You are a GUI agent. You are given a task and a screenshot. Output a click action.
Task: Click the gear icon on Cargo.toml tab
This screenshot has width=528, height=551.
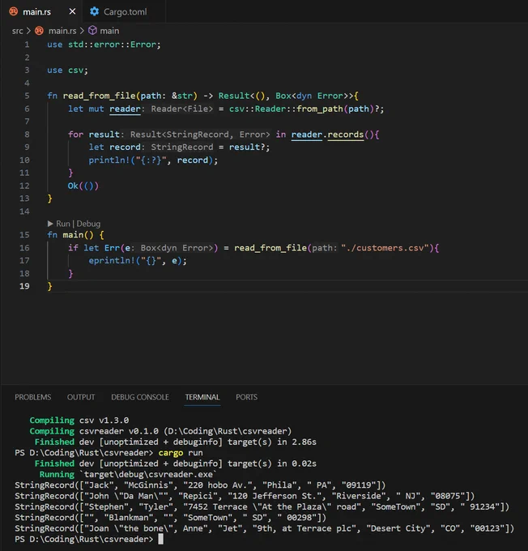click(x=94, y=11)
